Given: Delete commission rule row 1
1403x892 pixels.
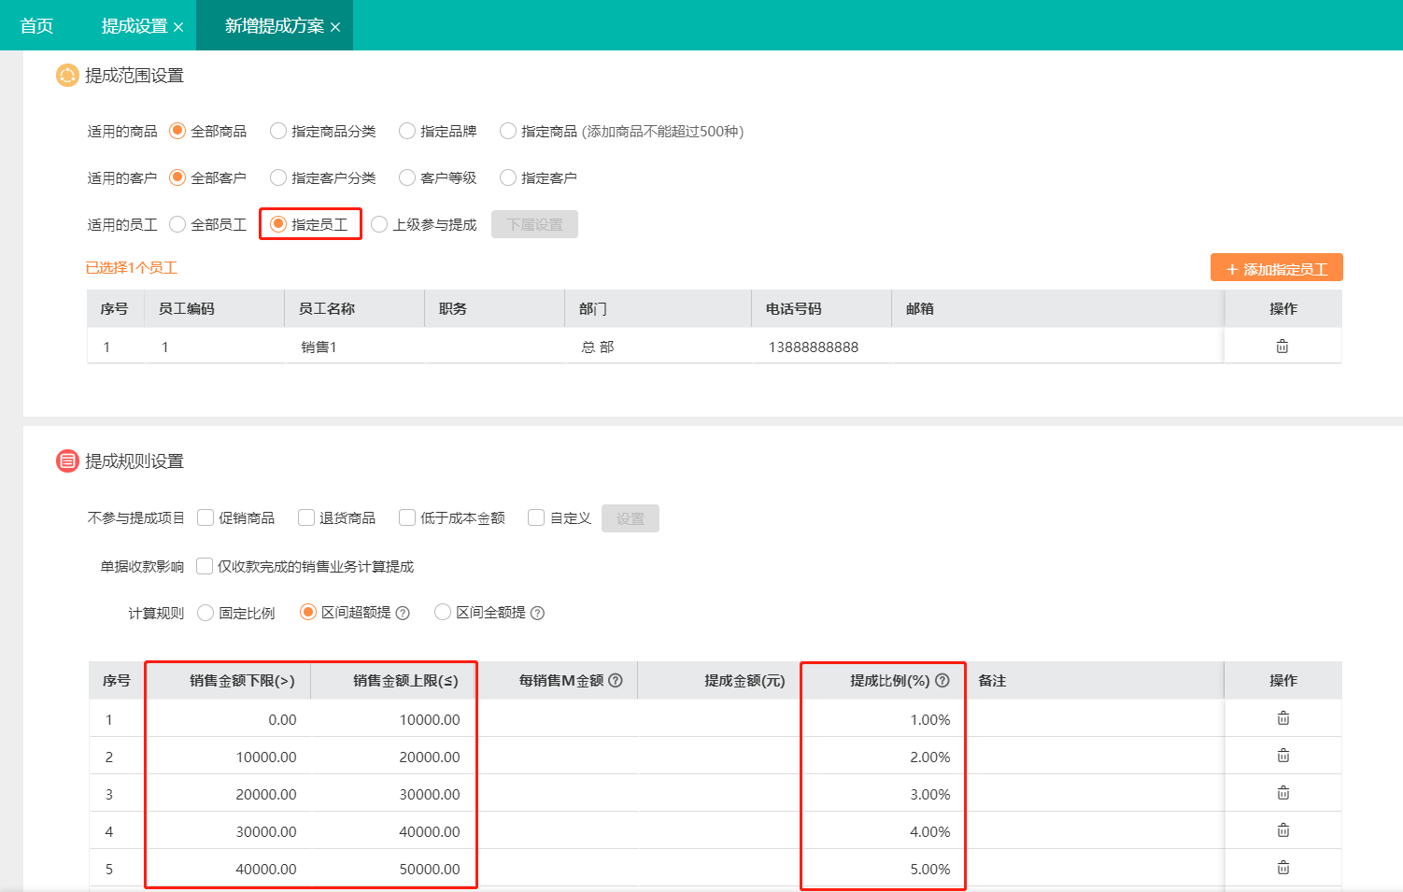Looking at the screenshot, I should 1283,718.
